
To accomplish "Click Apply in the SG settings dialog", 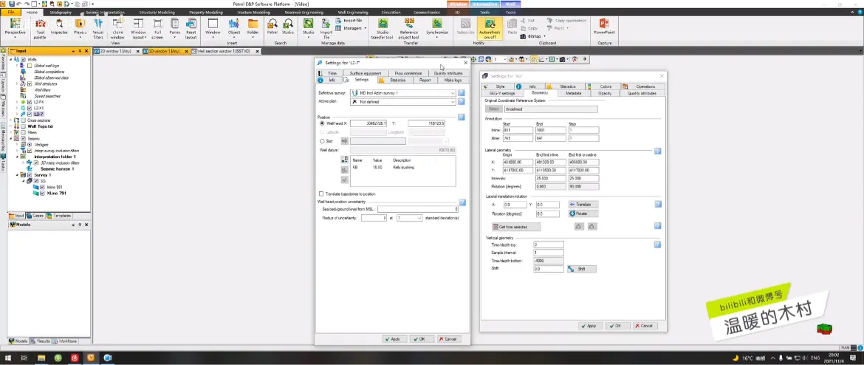I will pyautogui.click(x=589, y=326).
